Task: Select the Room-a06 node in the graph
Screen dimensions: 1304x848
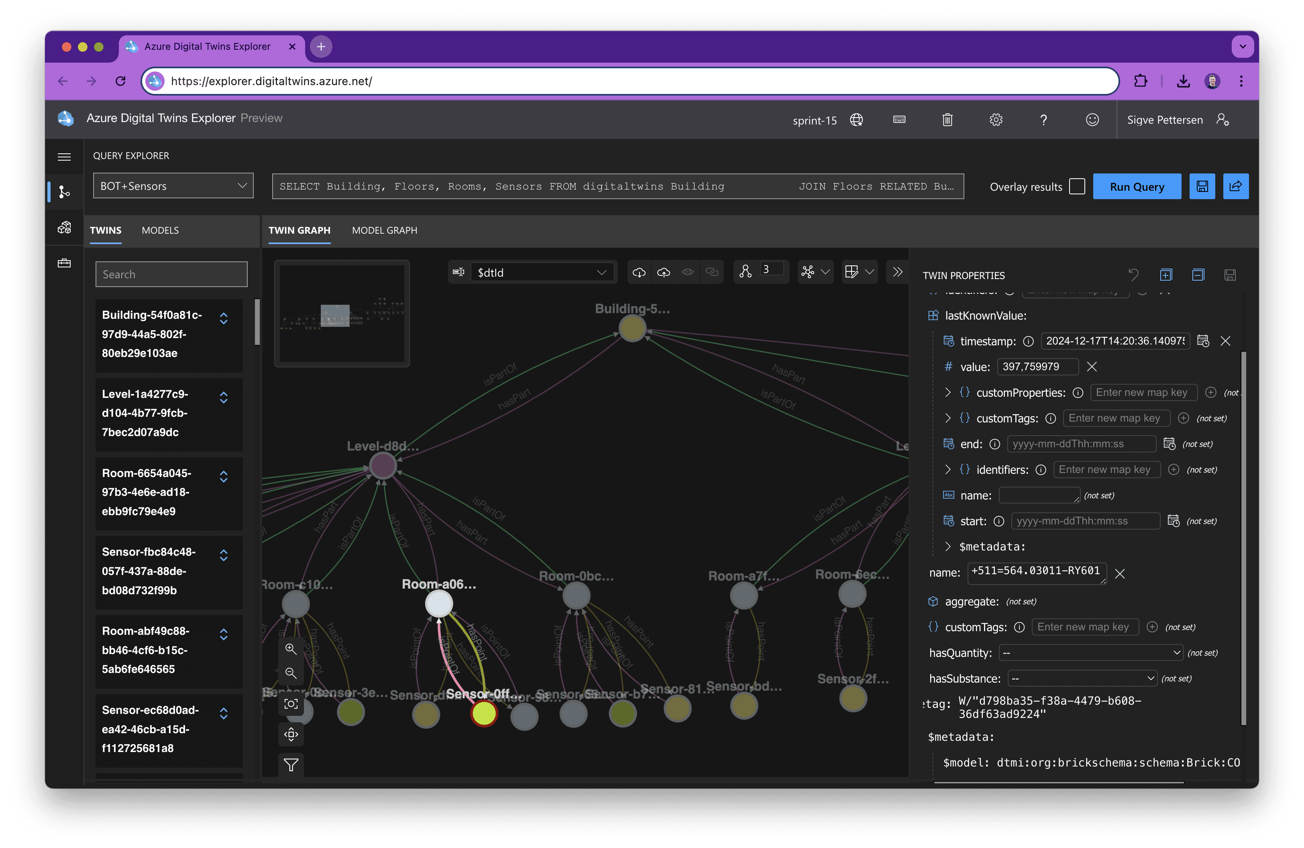Action: 439,604
